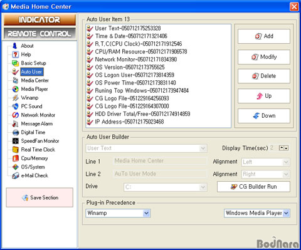Click the Network Monitor icon in sidebar
Screen dimensions: 301x250
15,115
